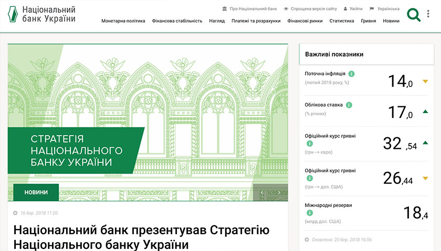441x251 pixels.
Task: Click info icon for euro exchange rate
Action: click(x=310, y=144)
